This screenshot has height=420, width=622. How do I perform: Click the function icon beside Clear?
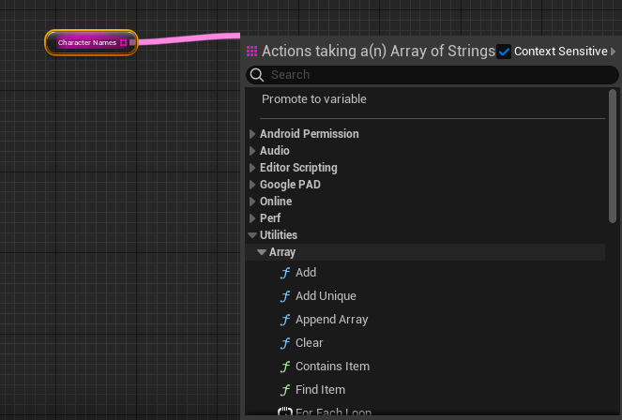pyautogui.click(x=285, y=343)
